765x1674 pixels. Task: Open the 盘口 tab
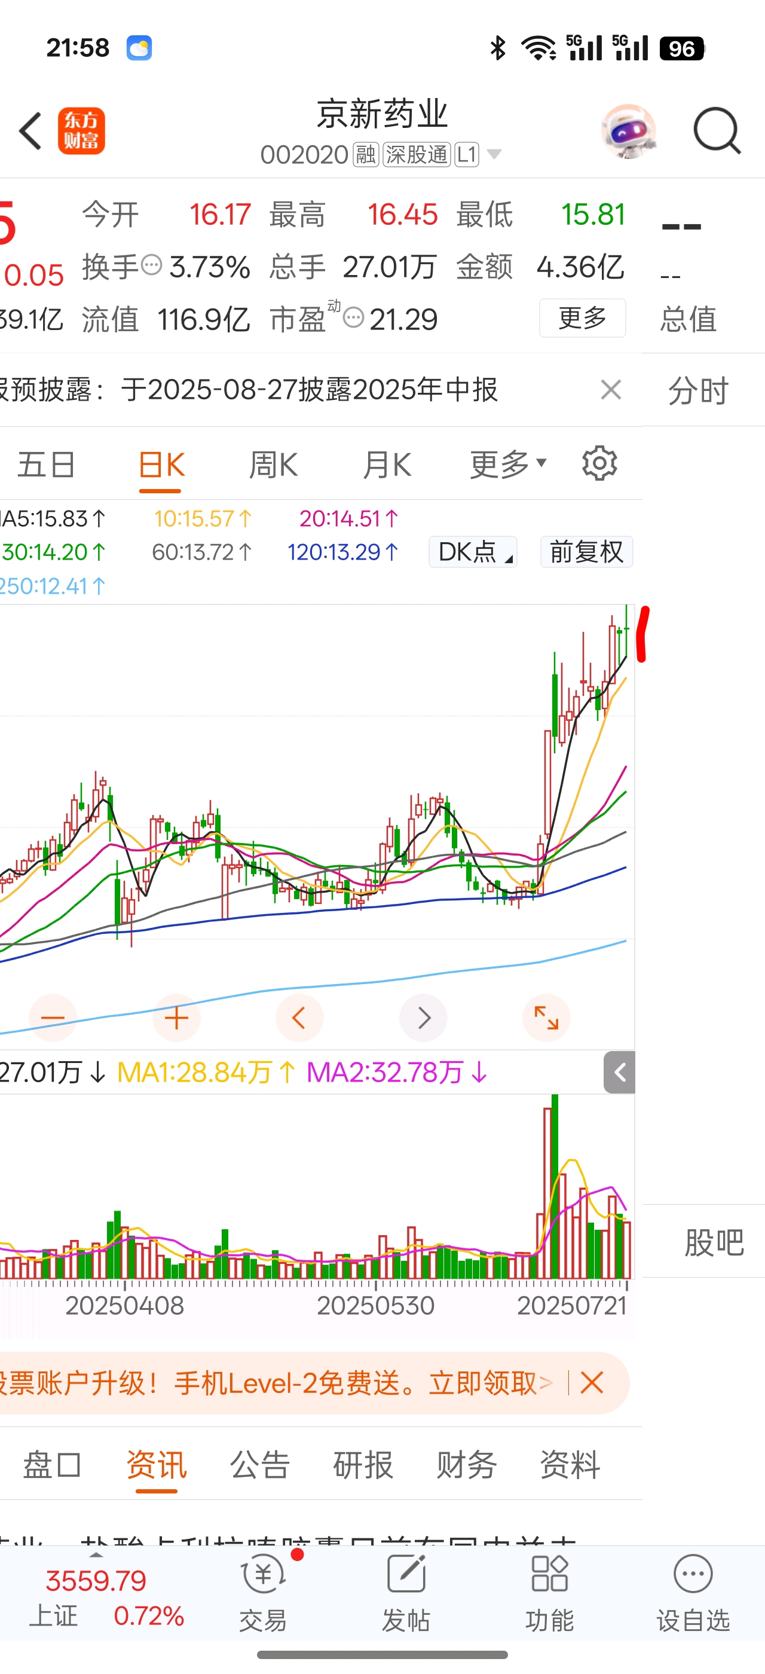tap(52, 1465)
